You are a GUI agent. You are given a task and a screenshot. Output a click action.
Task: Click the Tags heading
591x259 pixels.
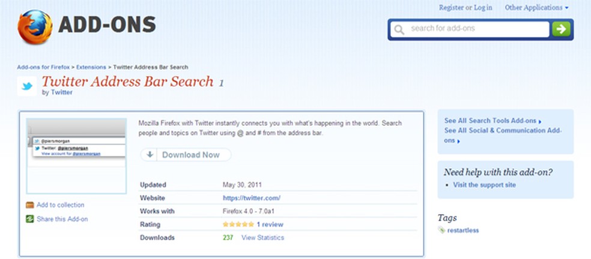447,218
